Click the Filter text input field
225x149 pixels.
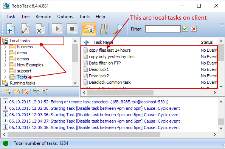163,29
